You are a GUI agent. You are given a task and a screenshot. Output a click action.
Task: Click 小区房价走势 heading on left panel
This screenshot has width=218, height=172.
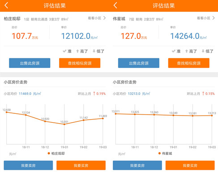point(16,82)
